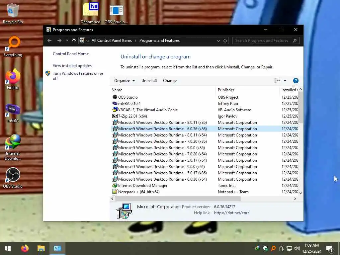Select Desktop Runtime - 9.0.0 (x64) row

(x=205, y=167)
